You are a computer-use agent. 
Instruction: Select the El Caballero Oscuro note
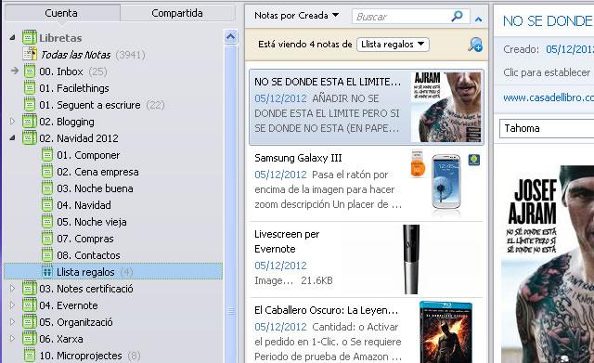(367, 331)
